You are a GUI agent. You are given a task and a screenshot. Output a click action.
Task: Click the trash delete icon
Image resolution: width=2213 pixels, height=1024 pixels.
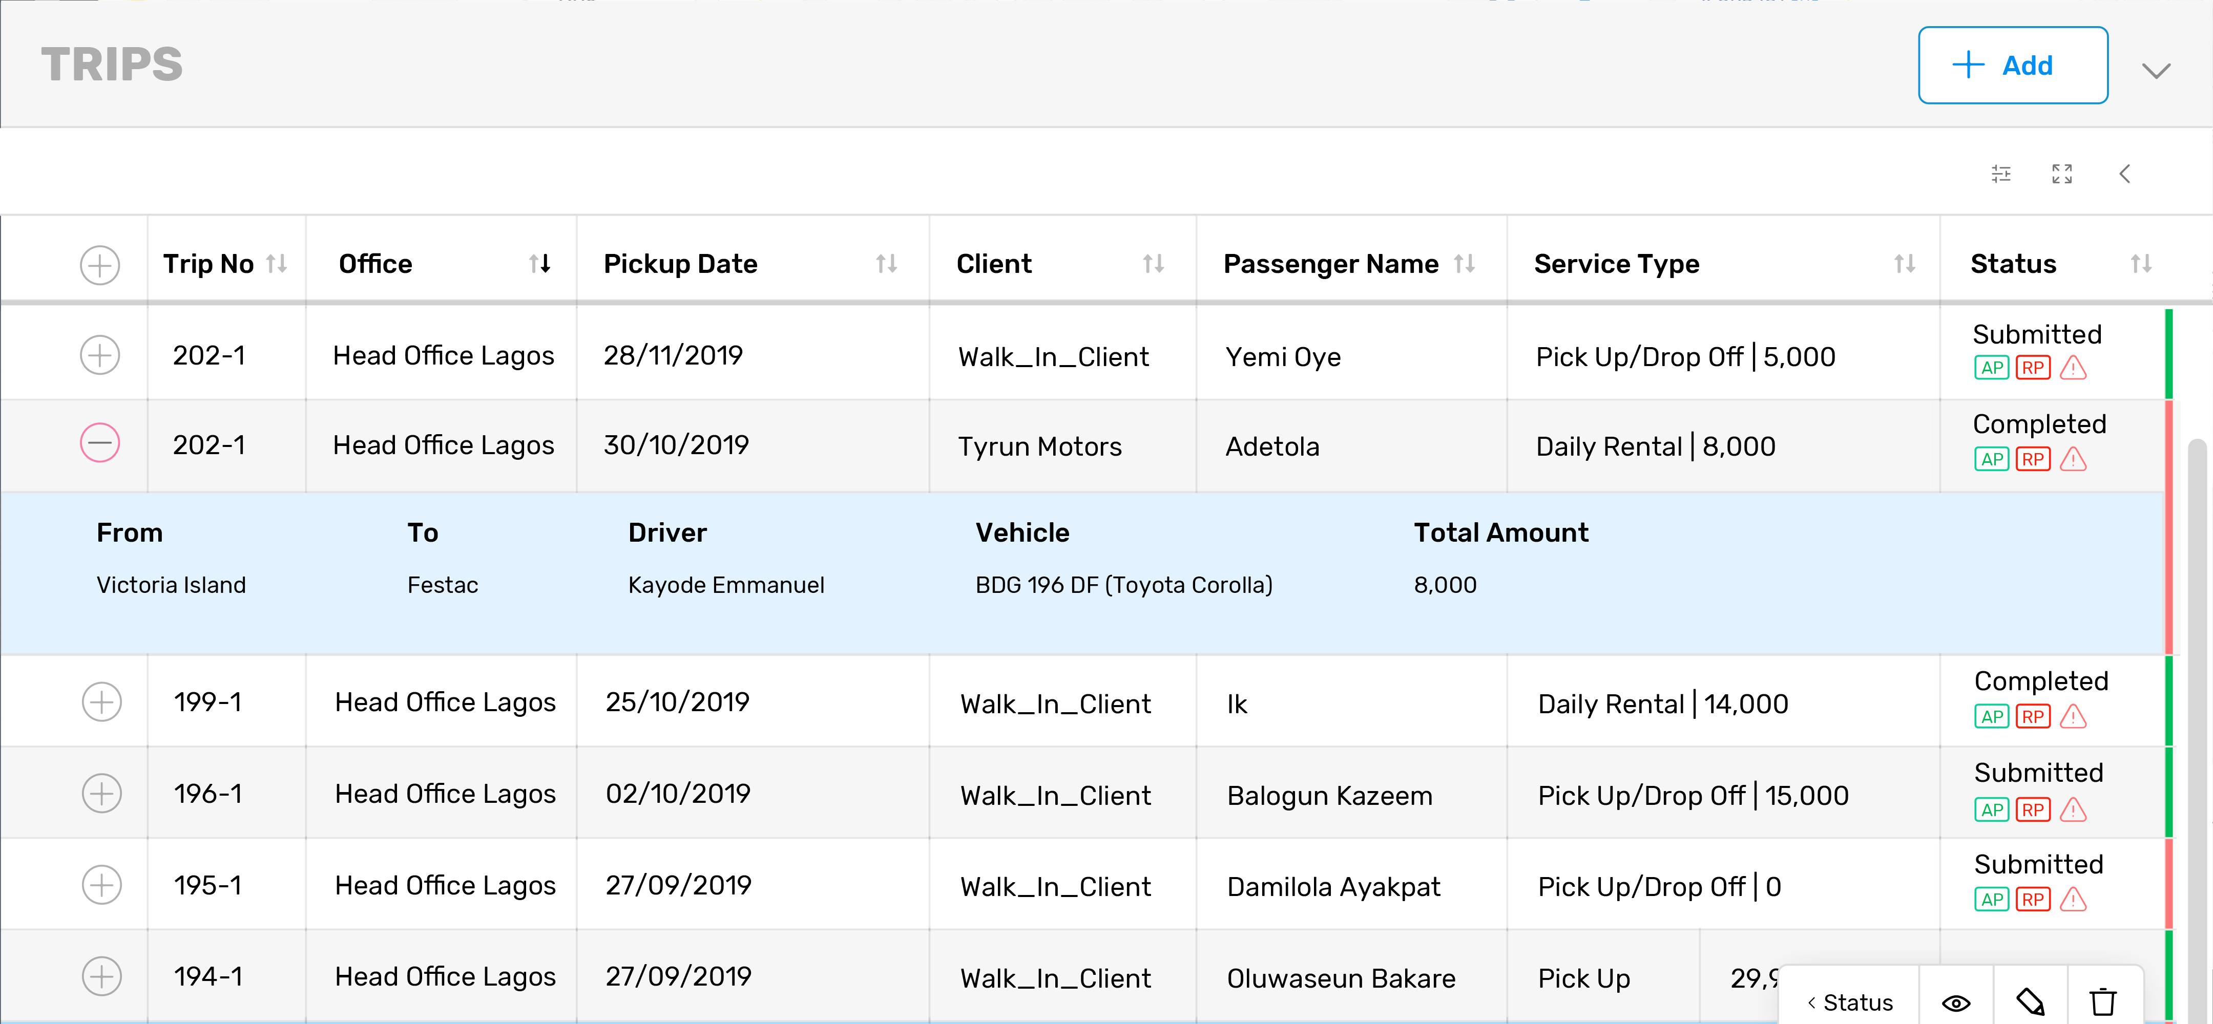click(2103, 1001)
